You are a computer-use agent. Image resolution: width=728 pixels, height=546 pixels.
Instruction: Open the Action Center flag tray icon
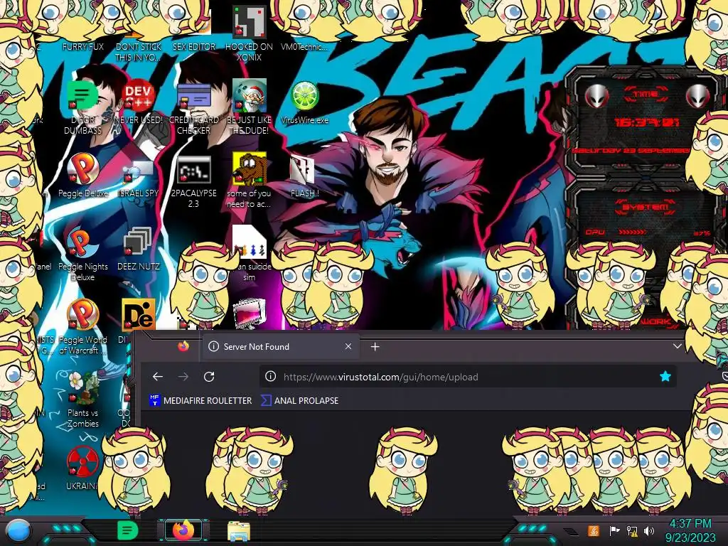(614, 530)
